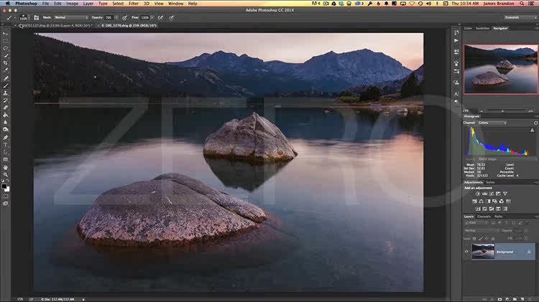This screenshot has height=302, width=539.
Task: Select the Path Selection tool
Action: 6,152
